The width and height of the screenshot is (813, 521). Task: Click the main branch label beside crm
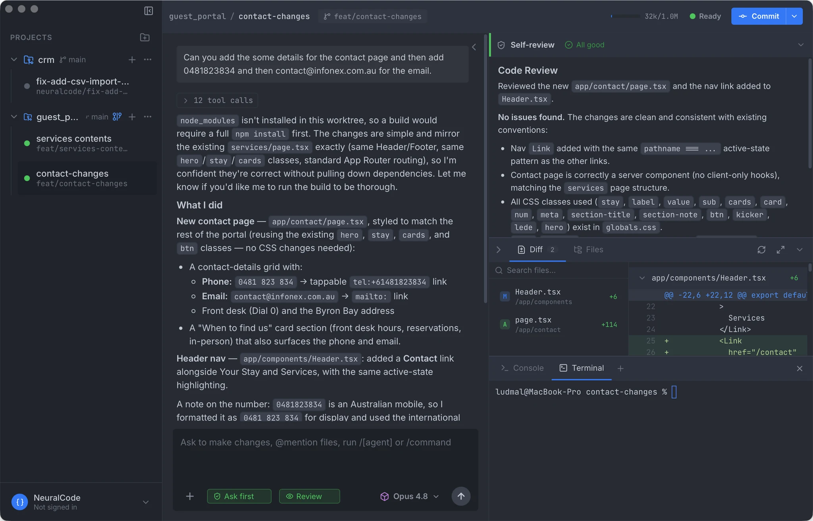click(x=73, y=60)
